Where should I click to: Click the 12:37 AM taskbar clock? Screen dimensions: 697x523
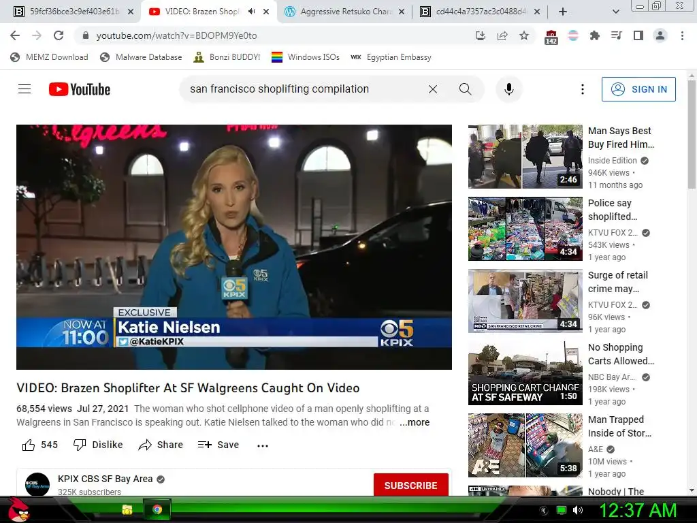coord(638,510)
